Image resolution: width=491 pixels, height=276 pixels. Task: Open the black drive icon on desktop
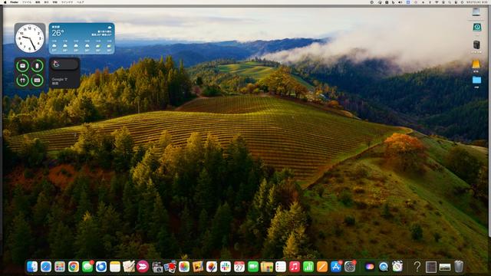point(476,44)
